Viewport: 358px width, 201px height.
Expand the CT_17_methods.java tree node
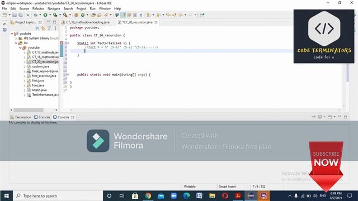pyautogui.click(x=25, y=52)
